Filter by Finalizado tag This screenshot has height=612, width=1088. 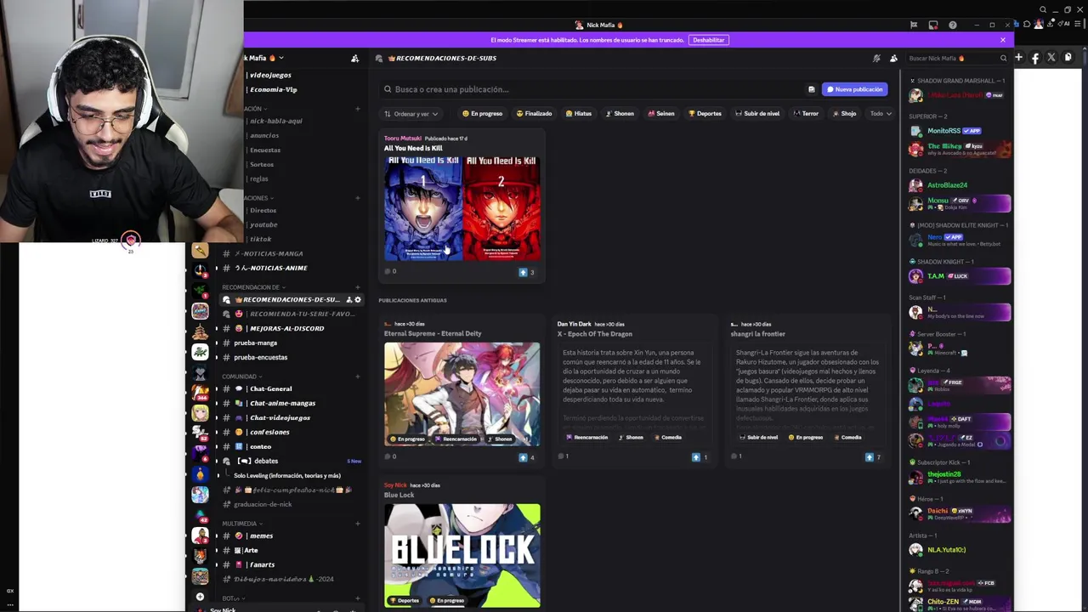pos(534,114)
